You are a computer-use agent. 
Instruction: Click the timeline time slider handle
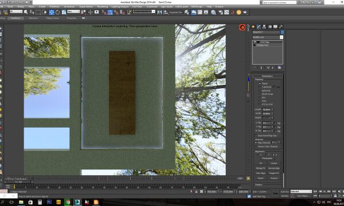pyautogui.click(x=18, y=182)
